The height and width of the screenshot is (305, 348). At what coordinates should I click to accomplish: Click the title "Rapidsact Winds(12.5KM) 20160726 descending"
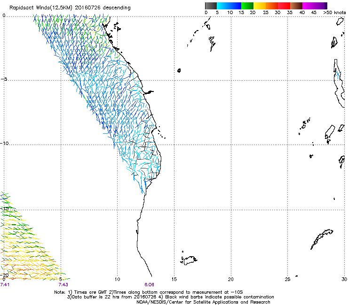pyautogui.click(x=70, y=8)
